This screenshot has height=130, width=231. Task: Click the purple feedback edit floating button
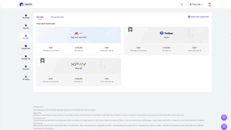(224, 117)
